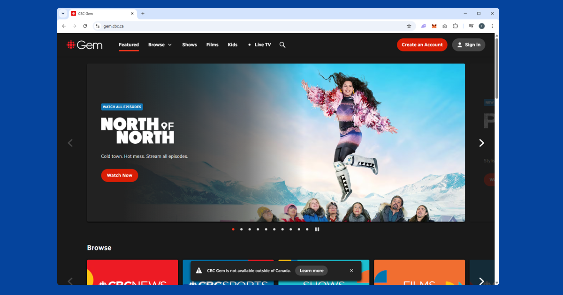The height and width of the screenshot is (295, 563).
Task: Open a new browser tab
Action: (x=143, y=14)
